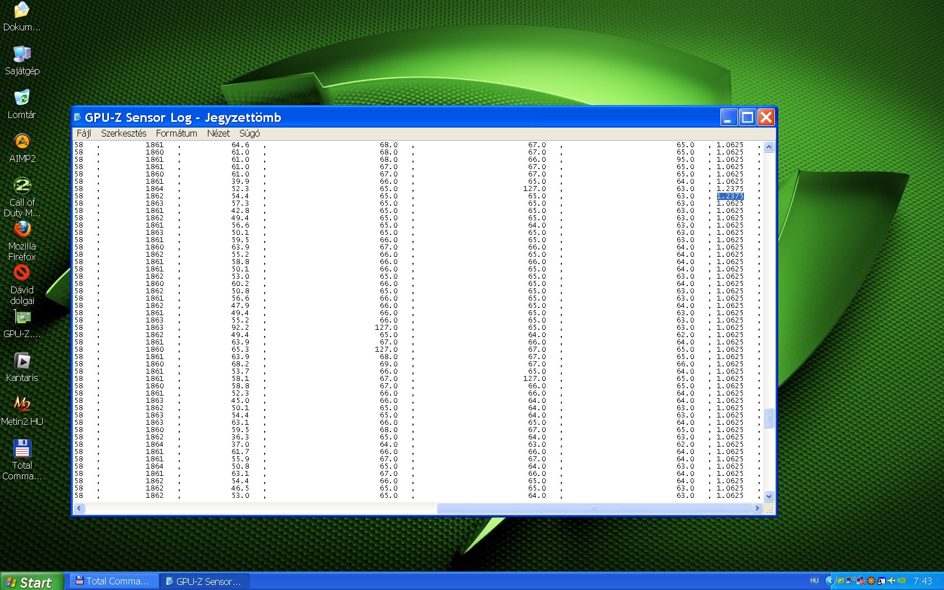The width and height of the screenshot is (944, 590).
Task: Minimize the GPU-Z Sensor Log window
Action: point(729,117)
